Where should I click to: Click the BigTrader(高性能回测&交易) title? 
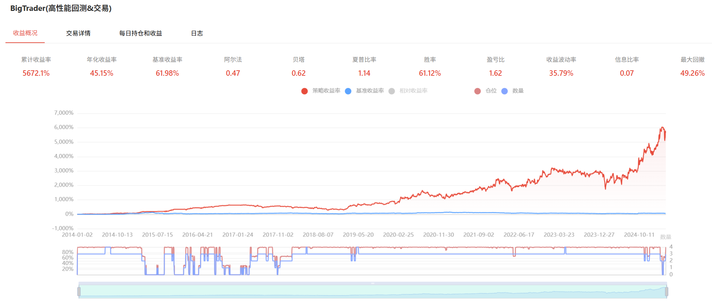61,8
